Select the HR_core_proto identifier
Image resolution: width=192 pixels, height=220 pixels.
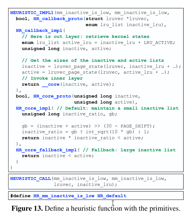pyautogui.click(x=52, y=96)
